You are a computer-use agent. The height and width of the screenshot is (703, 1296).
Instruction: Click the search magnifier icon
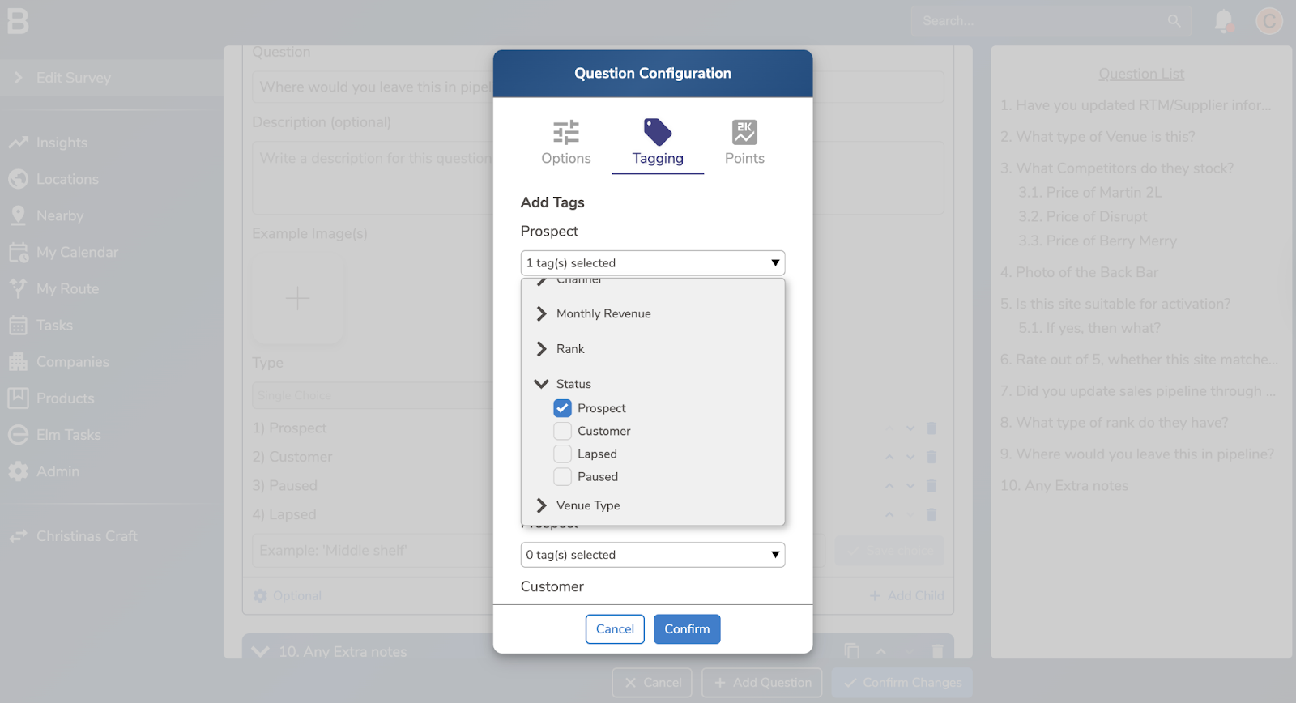coord(1174,21)
